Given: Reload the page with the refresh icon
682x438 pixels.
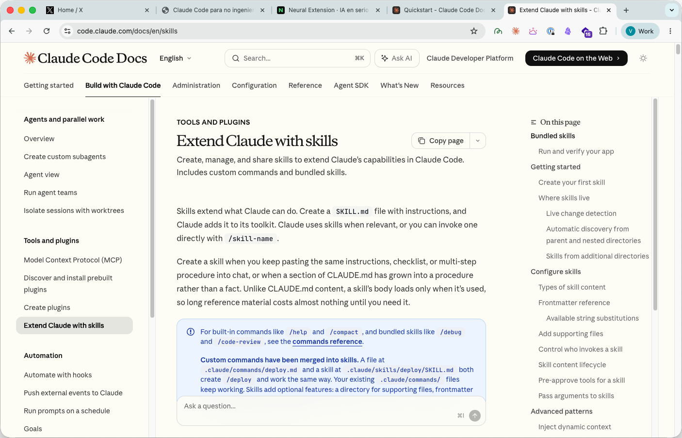Looking at the screenshot, I should point(47,31).
